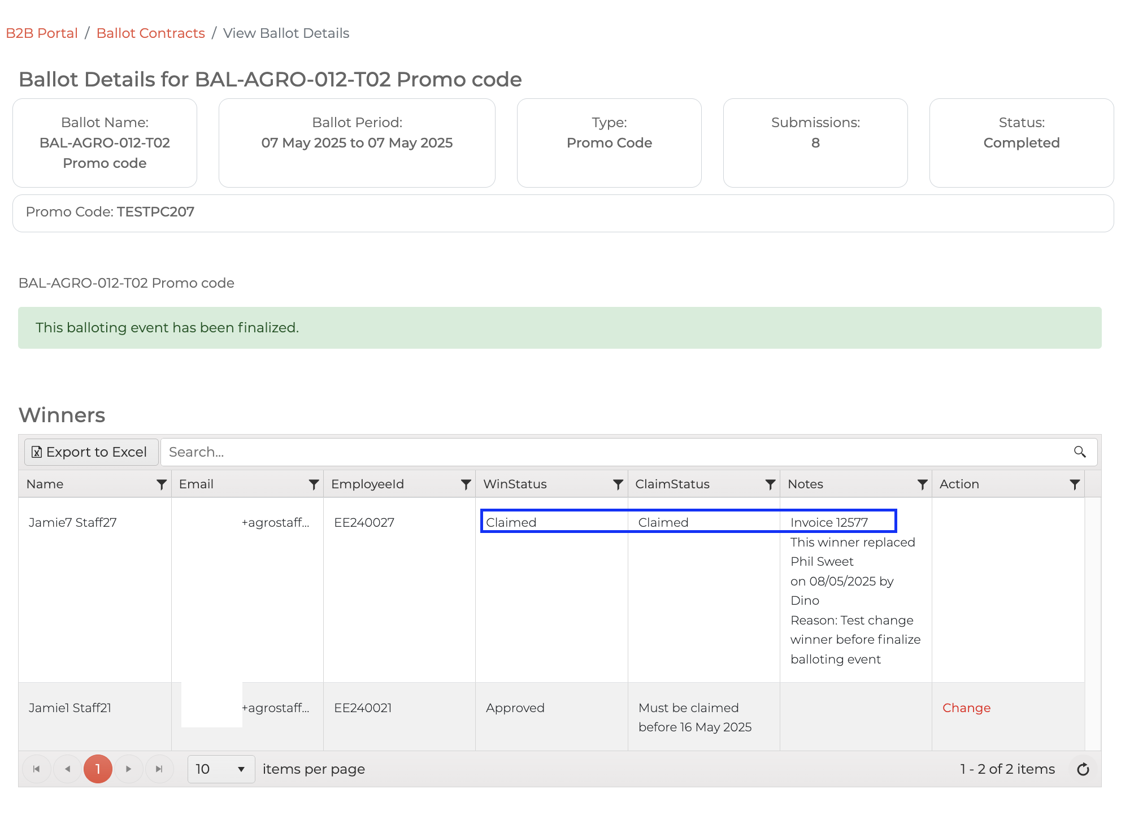This screenshot has height=815, width=1121.
Task: Open the Action column filter icon
Action: pyautogui.click(x=1075, y=484)
